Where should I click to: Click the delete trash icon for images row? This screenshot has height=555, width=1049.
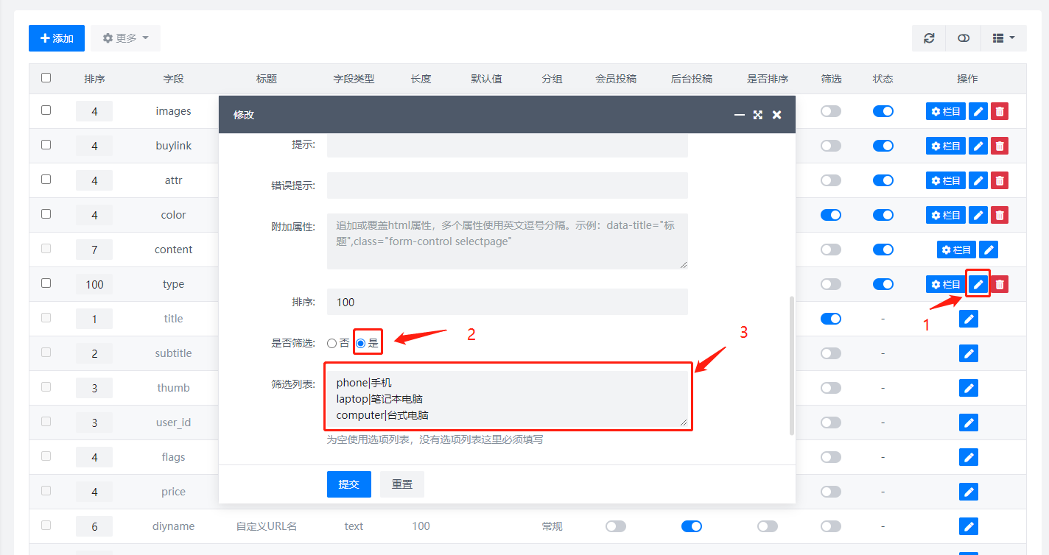1000,111
